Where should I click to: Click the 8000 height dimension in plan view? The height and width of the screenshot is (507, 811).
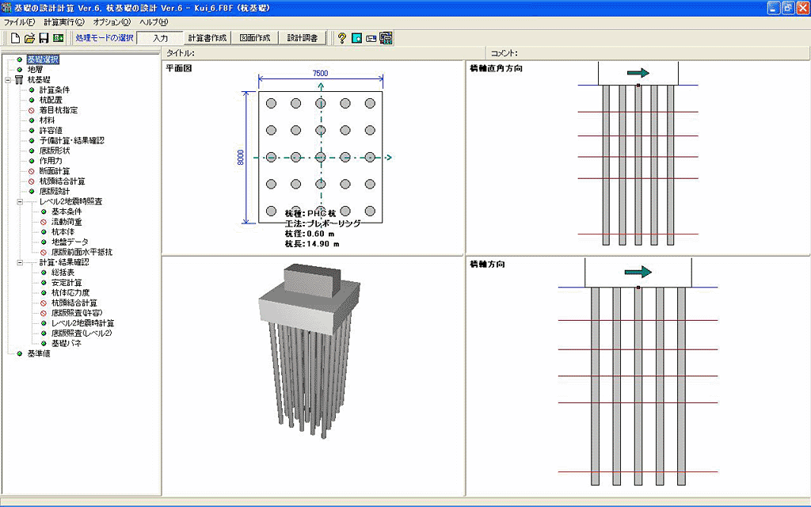point(241,158)
